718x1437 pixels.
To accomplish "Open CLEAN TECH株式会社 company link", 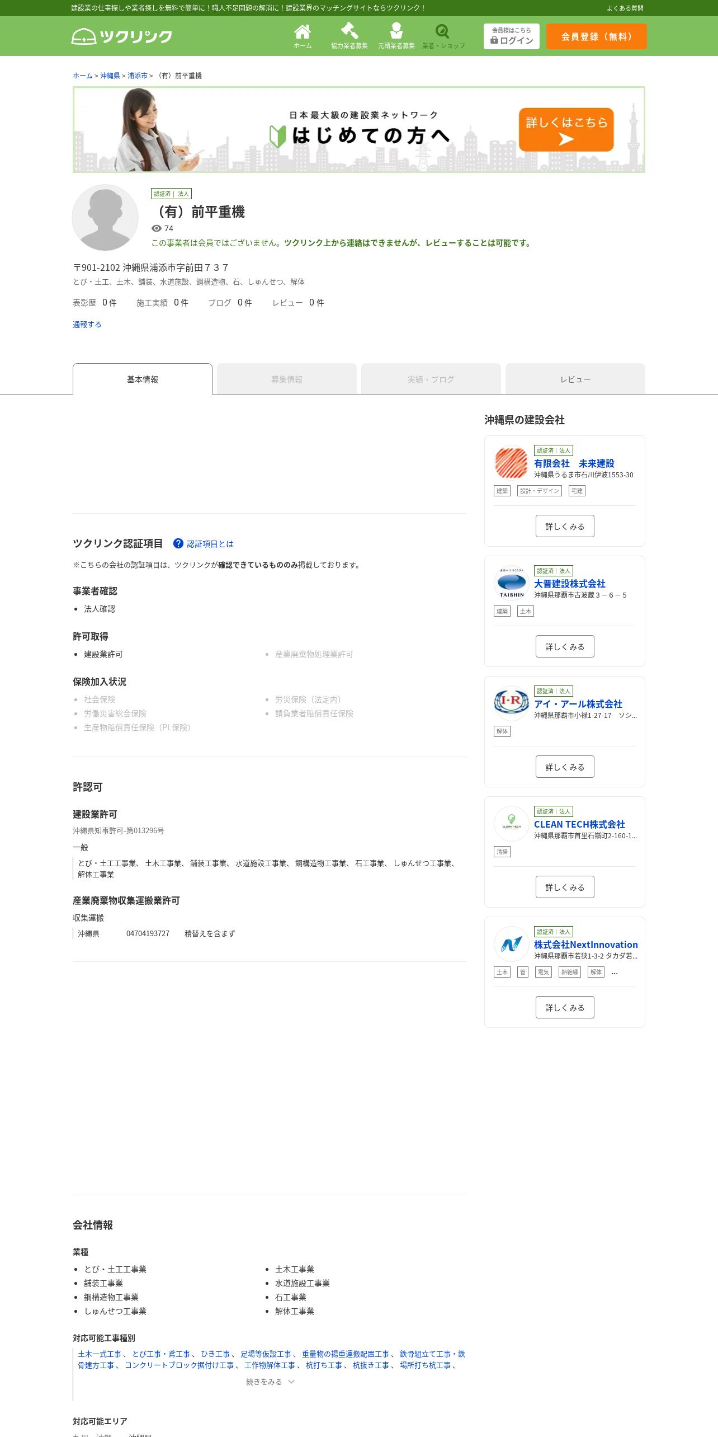I will coord(579,824).
